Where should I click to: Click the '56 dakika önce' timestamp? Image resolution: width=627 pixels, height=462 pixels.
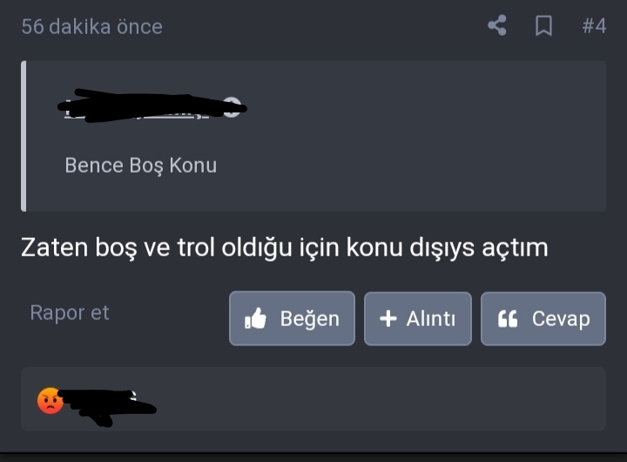[x=92, y=27]
